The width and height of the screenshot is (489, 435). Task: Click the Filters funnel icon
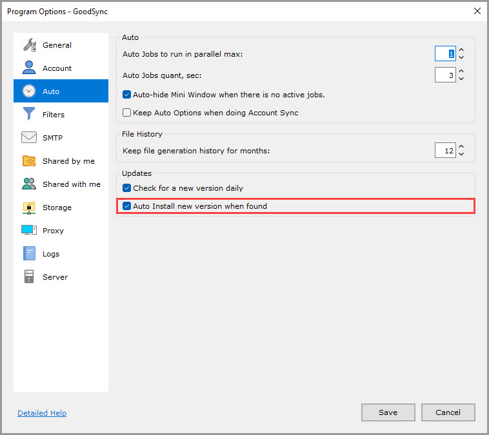point(29,113)
